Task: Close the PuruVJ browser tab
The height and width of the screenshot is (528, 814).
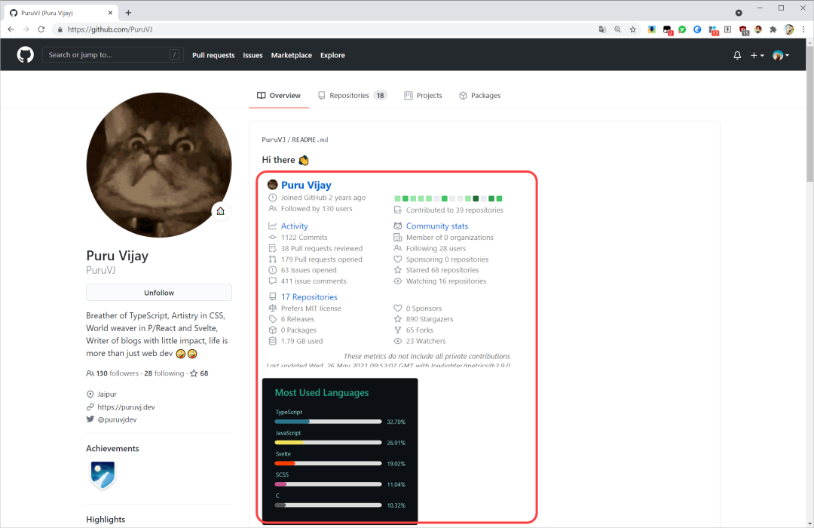Action: click(110, 13)
